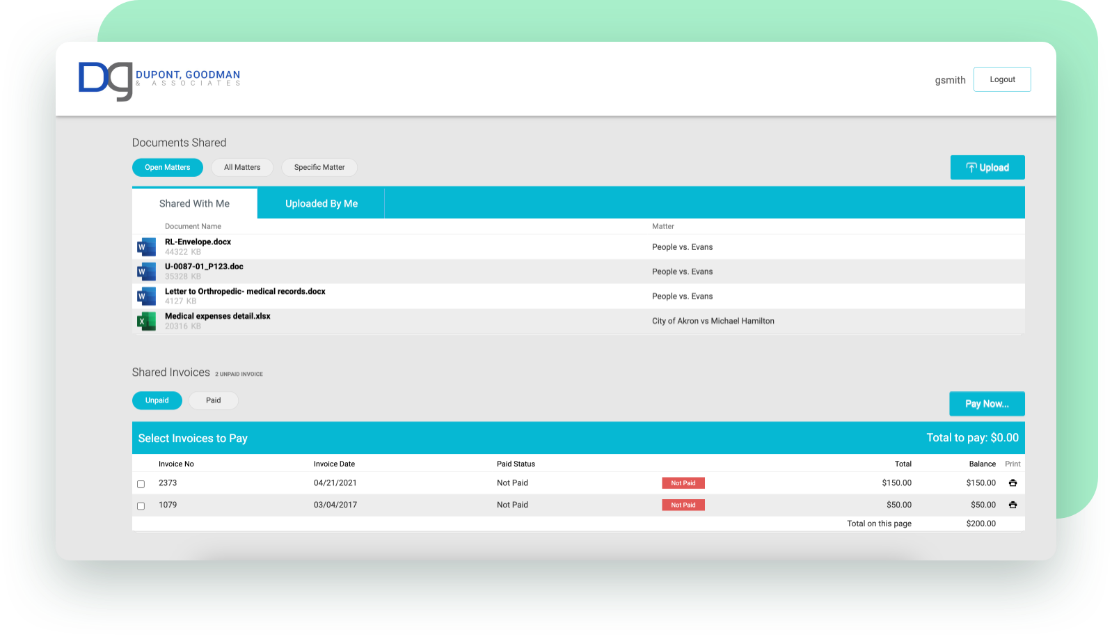Click the Document Name column header
This screenshot has height=637, width=1112.
[x=193, y=227]
